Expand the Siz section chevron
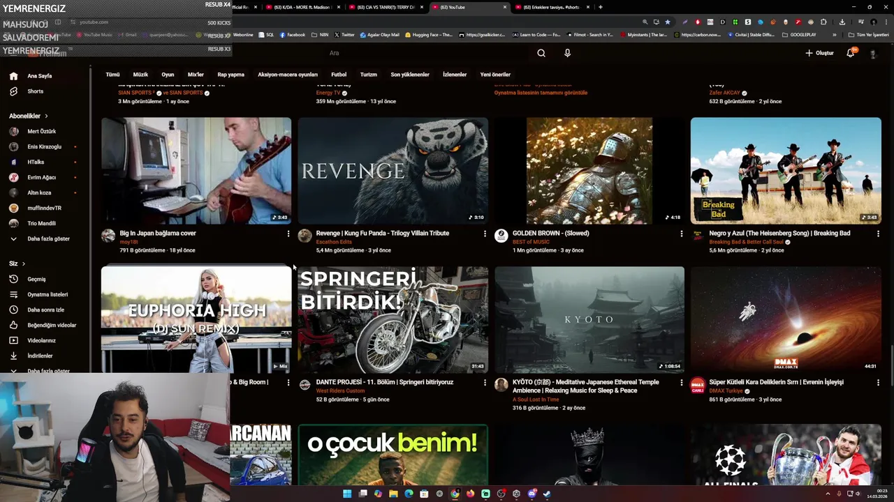Screen dimensions: 894x502 23,264
